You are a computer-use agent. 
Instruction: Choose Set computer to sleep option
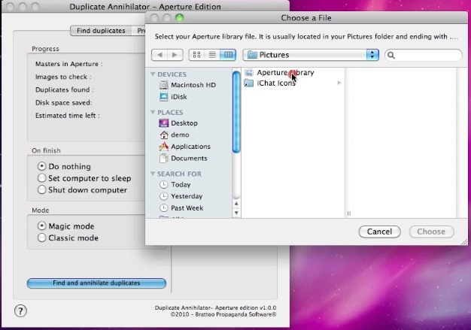tap(42, 178)
